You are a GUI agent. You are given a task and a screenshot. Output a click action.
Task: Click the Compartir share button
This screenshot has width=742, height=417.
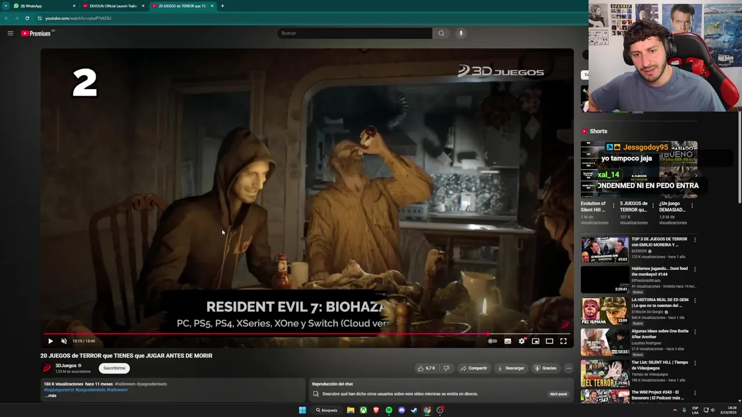pyautogui.click(x=474, y=368)
